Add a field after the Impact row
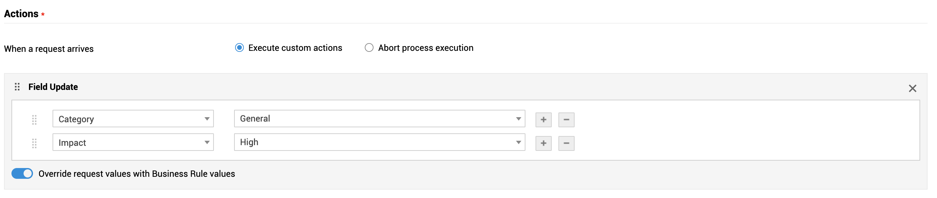 point(543,143)
